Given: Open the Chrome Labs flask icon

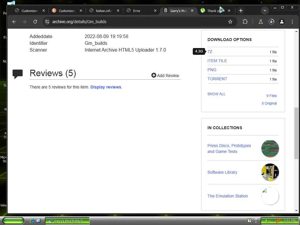Looking at the screenshot, I should click(x=260, y=22).
